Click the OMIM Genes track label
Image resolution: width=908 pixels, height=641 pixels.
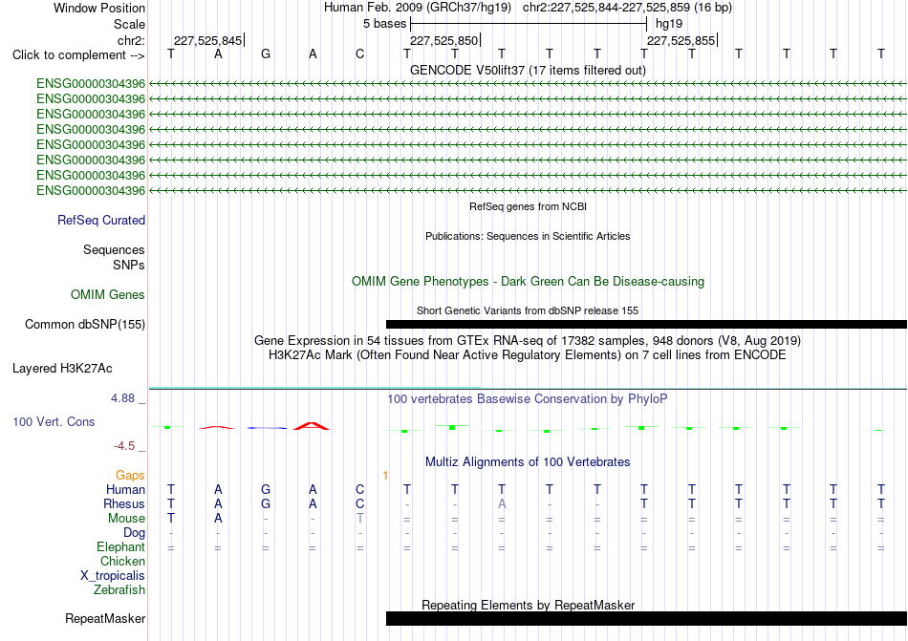click(107, 295)
